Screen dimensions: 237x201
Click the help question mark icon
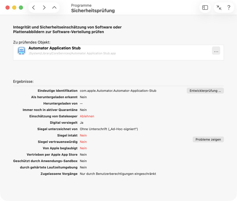pos(229,8)
